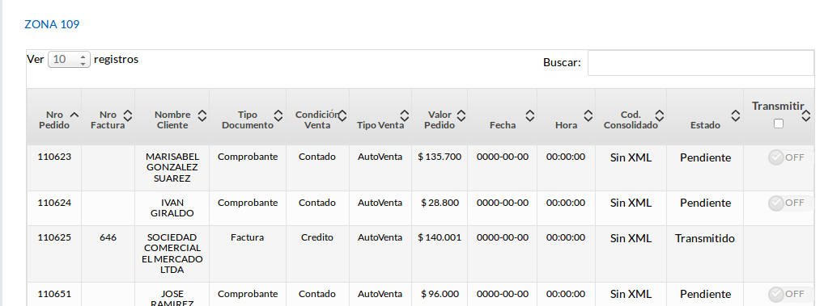
Task: Open the ZONA 109 link
Action: (x=52, y=24)
